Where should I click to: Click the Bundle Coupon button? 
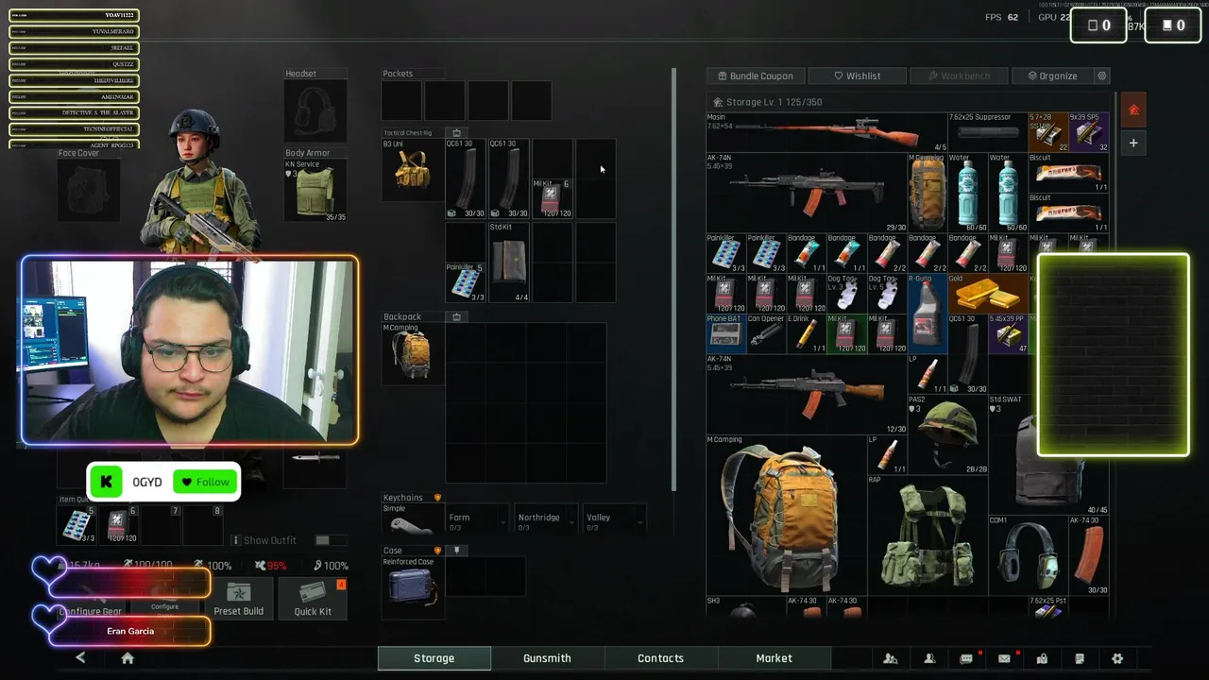tap(756, 76)
